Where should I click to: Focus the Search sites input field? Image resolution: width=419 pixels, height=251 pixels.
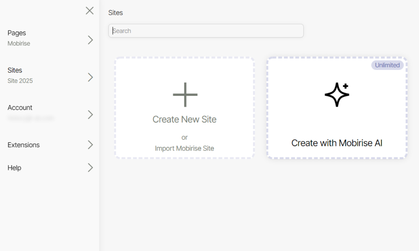206,31
